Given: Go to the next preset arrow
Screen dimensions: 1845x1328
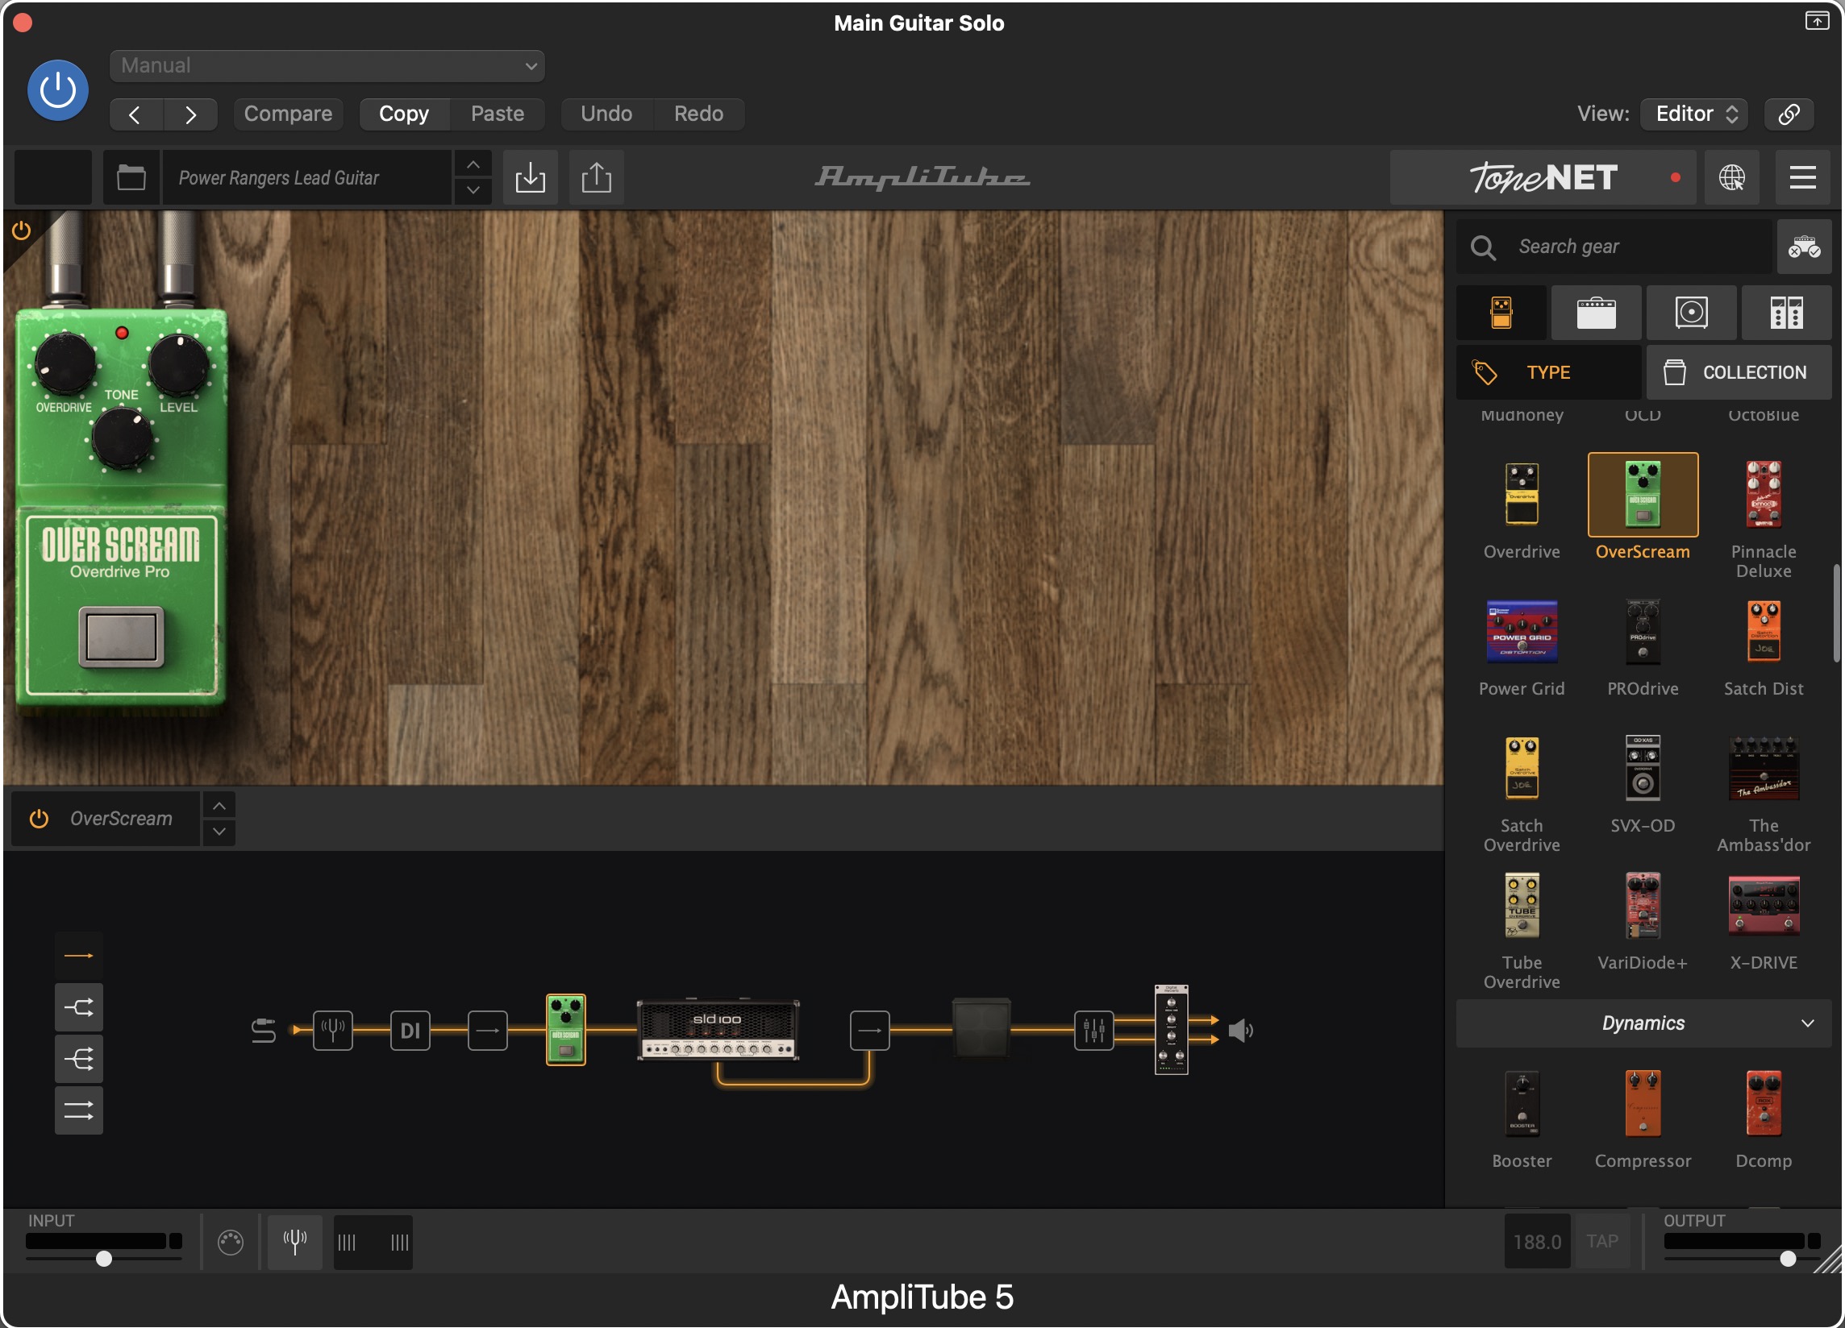Looking at the screenshot, I should click(x=190, y=114).
